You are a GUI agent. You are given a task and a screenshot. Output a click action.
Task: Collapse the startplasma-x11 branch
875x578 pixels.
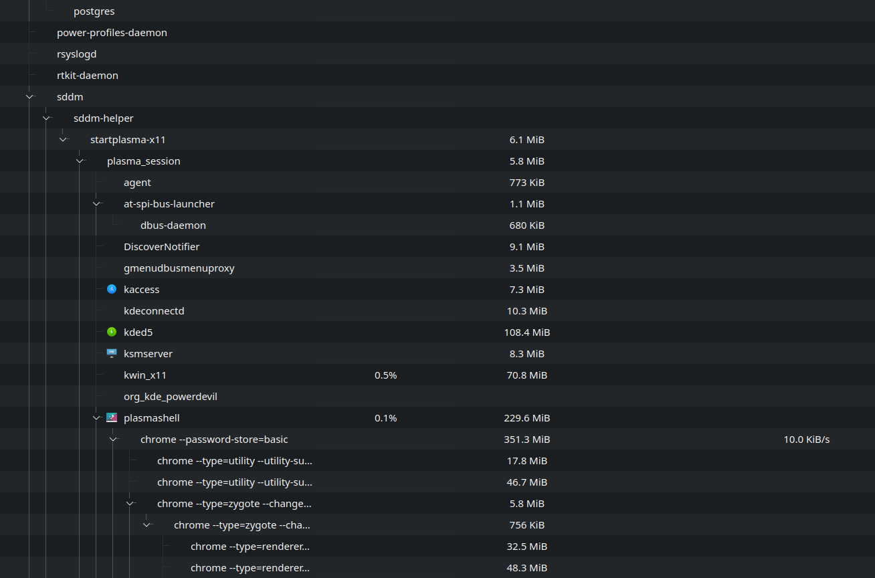point(63,139)
